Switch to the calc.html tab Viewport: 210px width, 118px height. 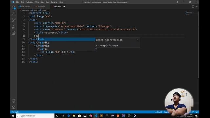(x=58, y=7)
